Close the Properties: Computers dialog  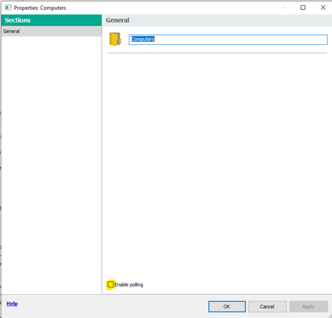coord(323,8)
